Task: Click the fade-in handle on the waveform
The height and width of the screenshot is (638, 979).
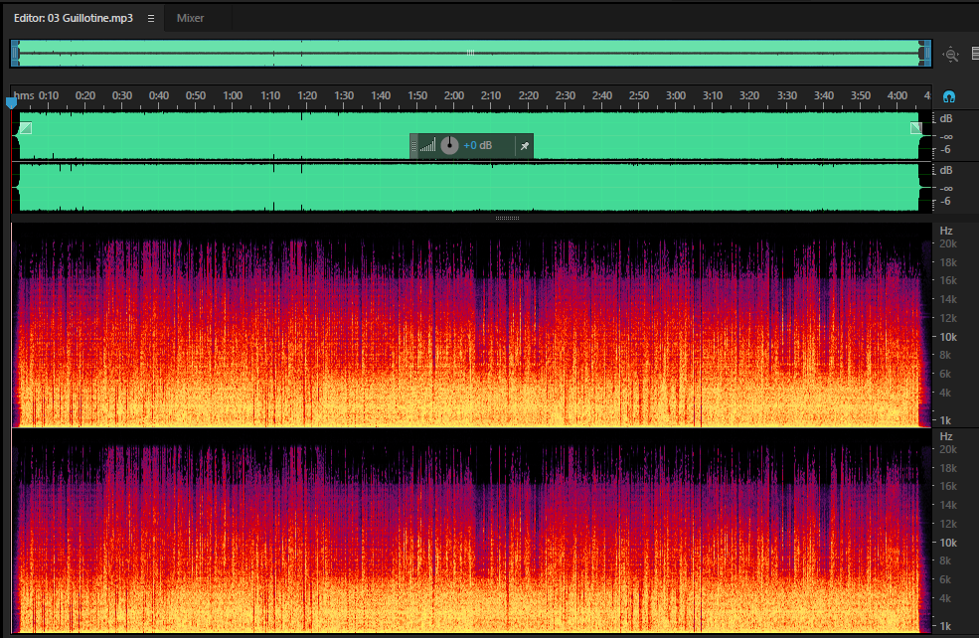Action: [26, 128]
